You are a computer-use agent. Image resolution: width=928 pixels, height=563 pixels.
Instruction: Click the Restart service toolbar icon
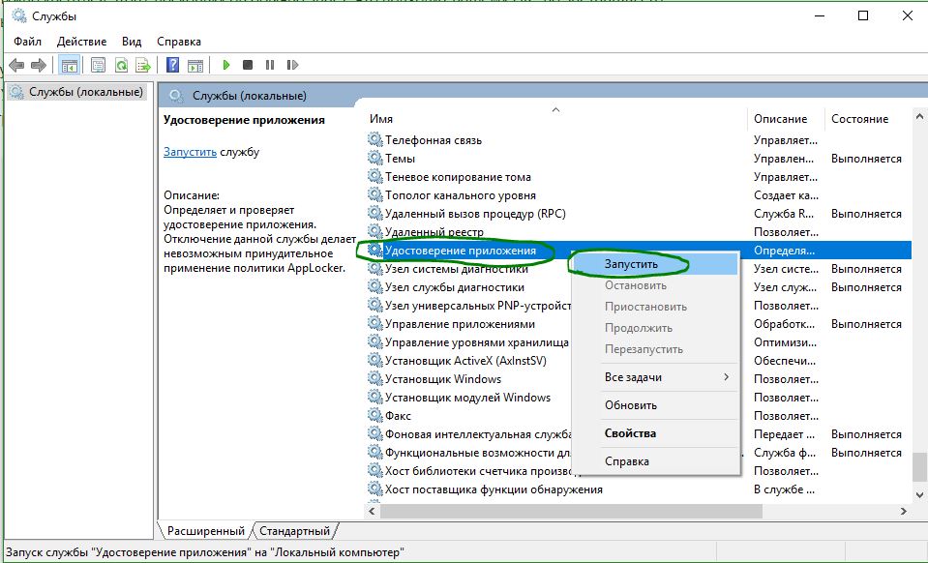(x=292, y=65)
